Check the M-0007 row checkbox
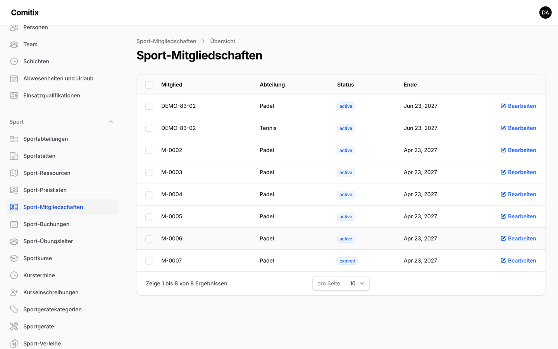The width and height of the screenshot is (558, 349). point(149,261)
